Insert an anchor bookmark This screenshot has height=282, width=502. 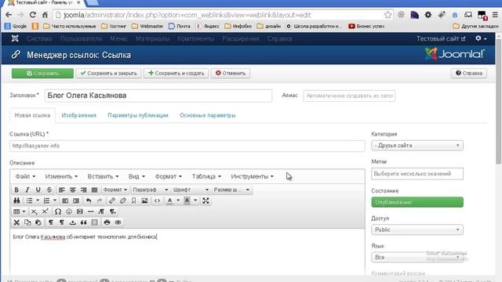133,201
